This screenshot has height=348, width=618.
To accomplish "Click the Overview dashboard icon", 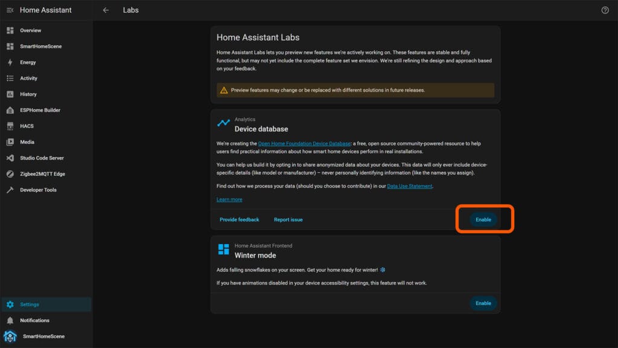I will (x=10, y=30).
